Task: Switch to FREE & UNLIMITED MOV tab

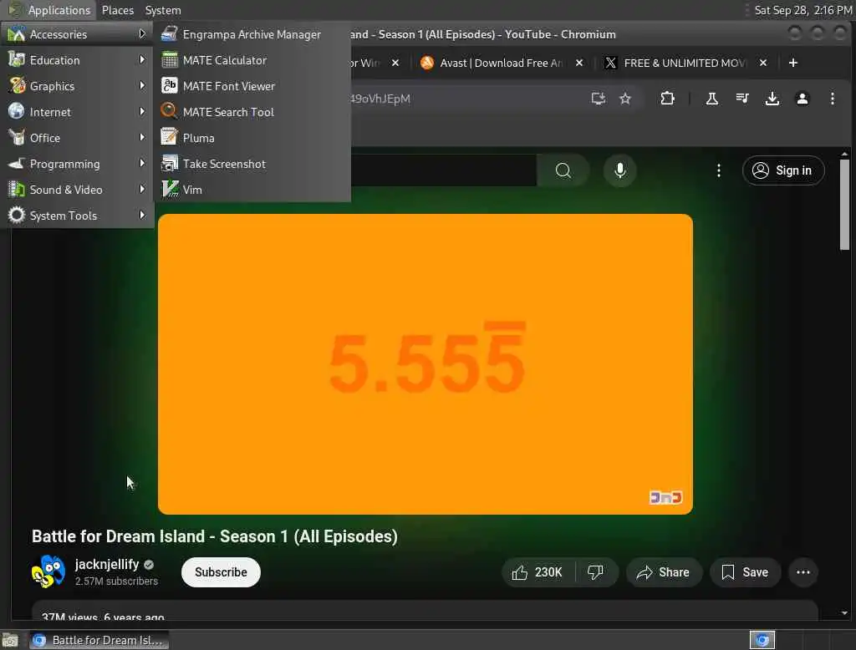Action: (685, 63)
